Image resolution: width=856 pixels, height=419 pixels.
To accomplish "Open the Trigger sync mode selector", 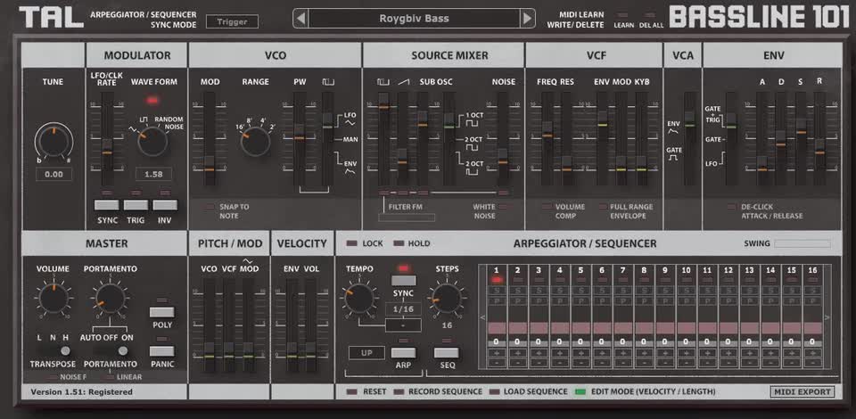I will pos(232,21).
